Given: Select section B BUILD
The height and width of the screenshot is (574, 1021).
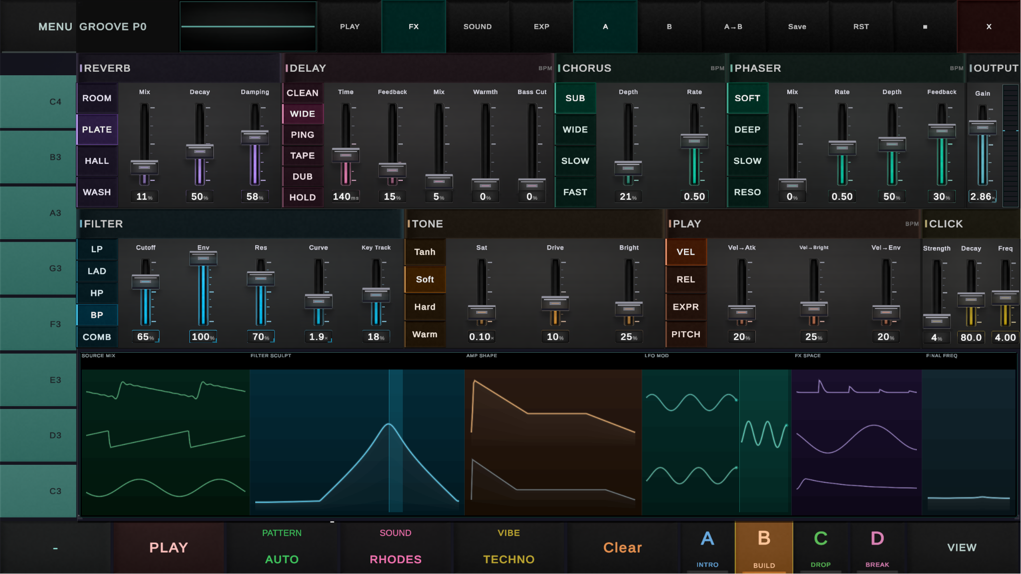Looking at the screenshot, I should [764, 548].
